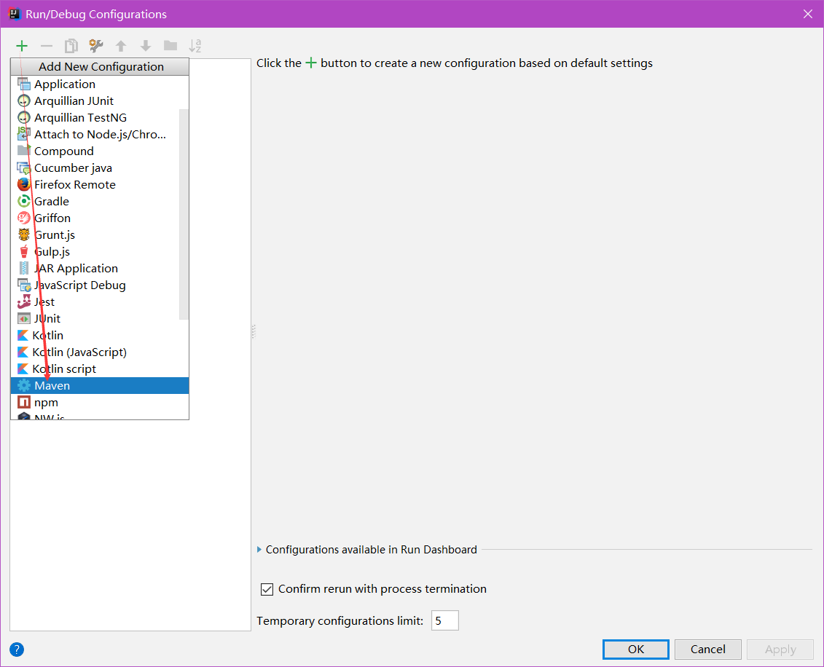Click the Attach to Node.js icon

point(23,134)
